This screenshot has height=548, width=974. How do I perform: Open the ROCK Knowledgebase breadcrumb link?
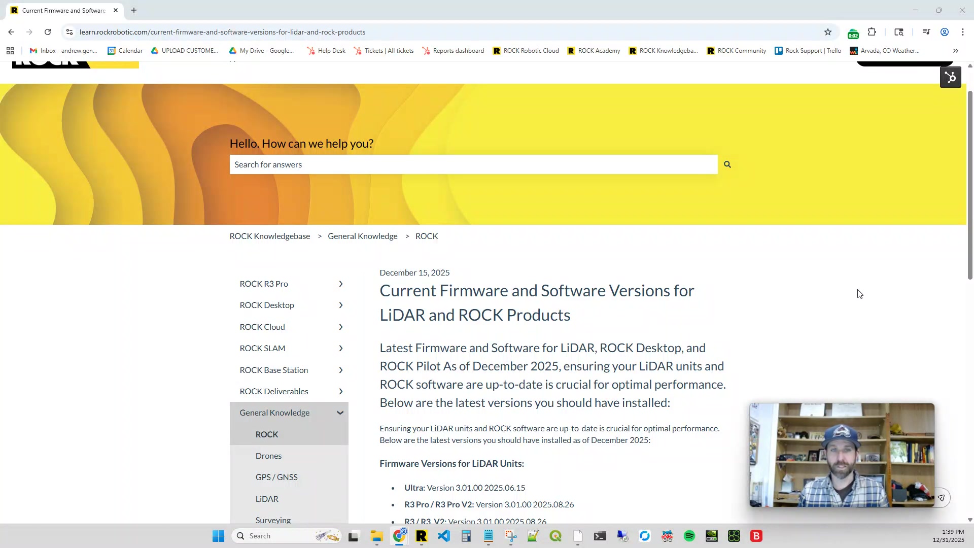pyautogui.click(x=269, y=236)
